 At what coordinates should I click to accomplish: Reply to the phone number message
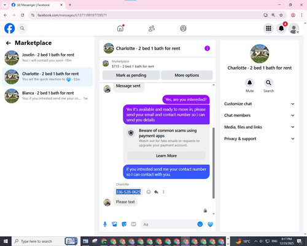pos(156,192)
